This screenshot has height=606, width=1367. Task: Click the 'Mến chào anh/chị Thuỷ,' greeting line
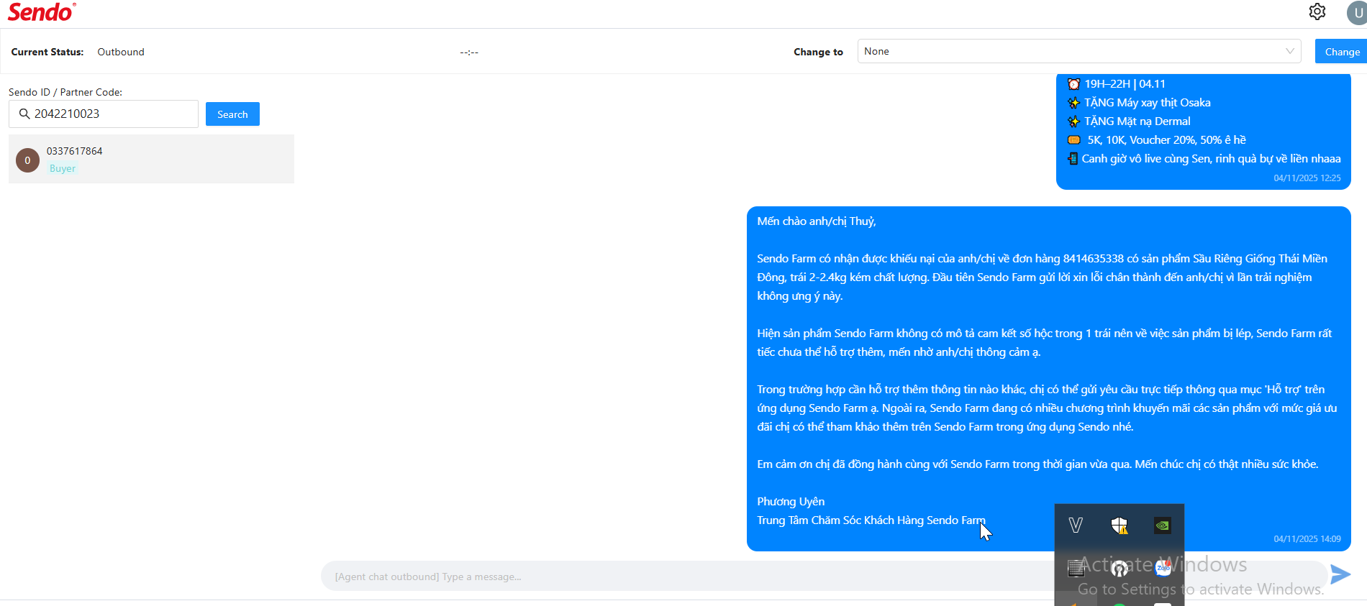coord(817,221)
